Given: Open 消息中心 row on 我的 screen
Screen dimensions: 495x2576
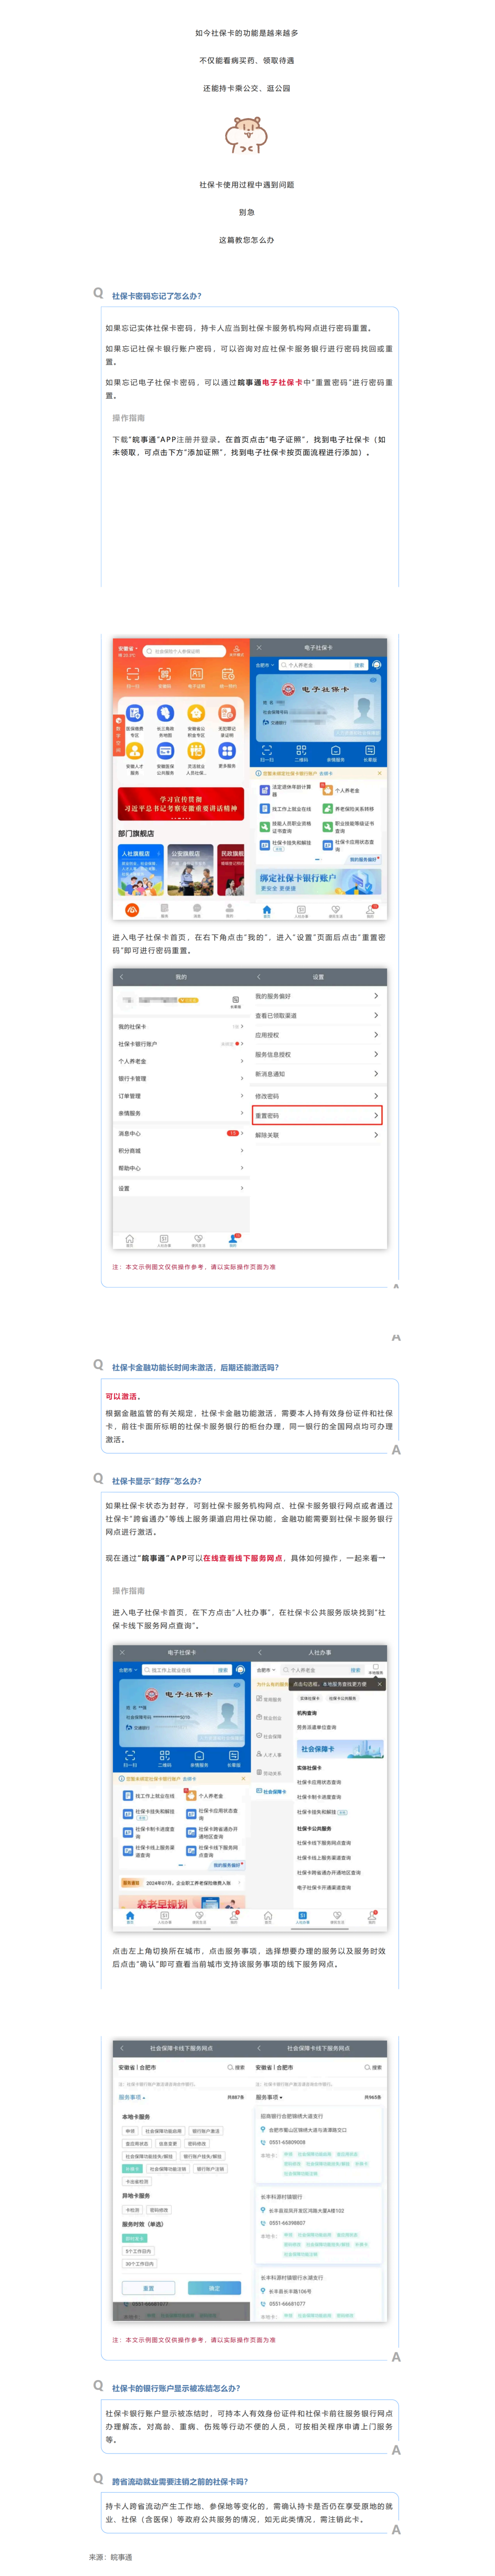Looking at the screenshot, I should (x=181, y=1133).
